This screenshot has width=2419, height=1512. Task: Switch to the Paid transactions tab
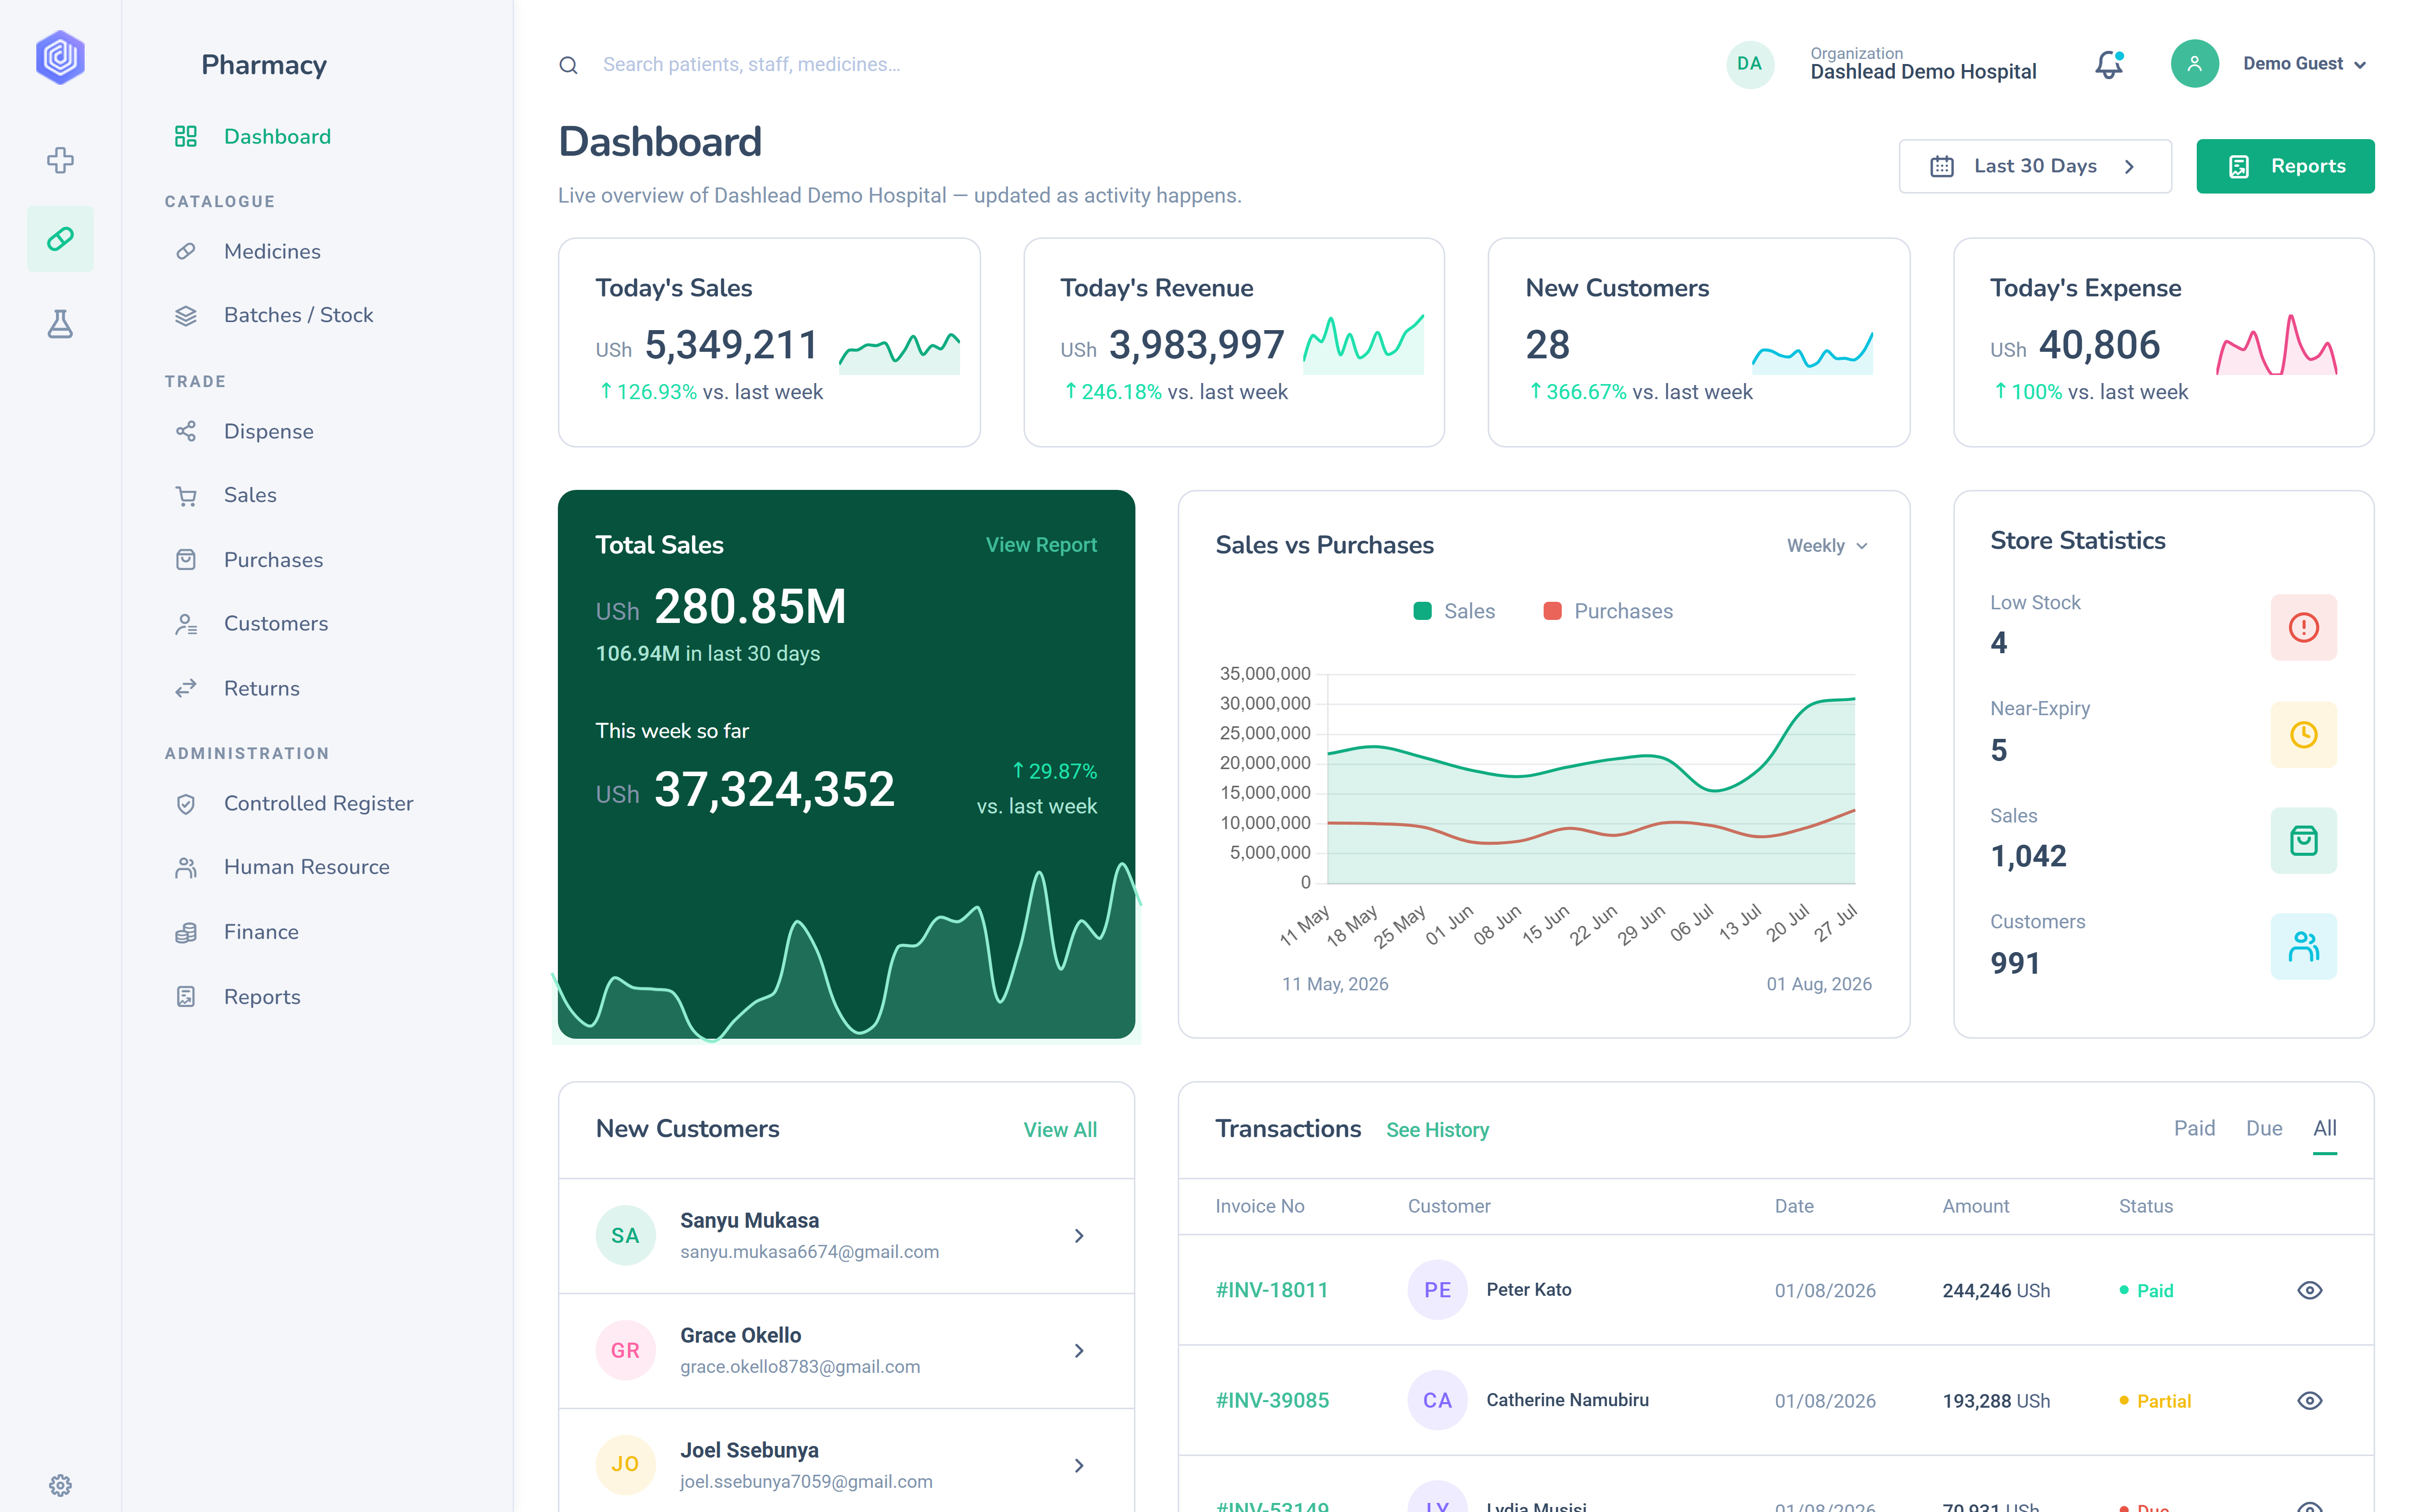tap(2194, 1129)
